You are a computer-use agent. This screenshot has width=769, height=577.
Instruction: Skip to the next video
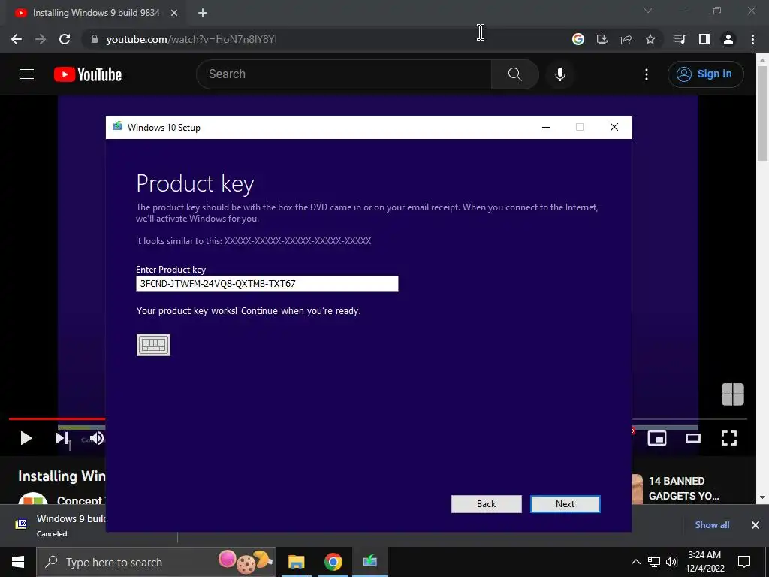click(62, 438)
